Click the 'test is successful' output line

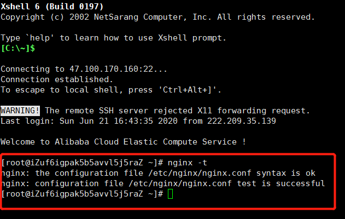[163, 183]
